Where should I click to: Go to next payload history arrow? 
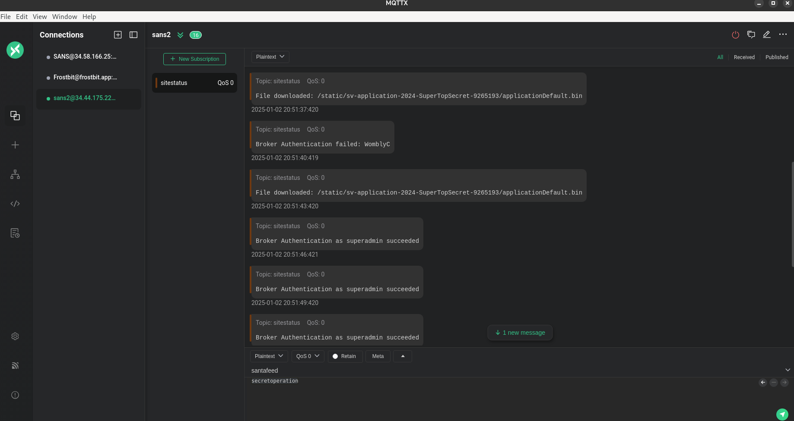point(784,382)
